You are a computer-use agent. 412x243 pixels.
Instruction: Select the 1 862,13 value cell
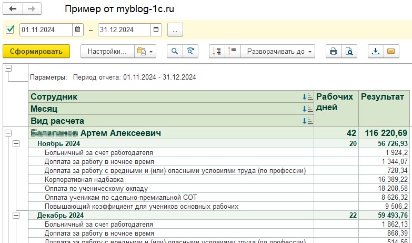coord(384,225)
